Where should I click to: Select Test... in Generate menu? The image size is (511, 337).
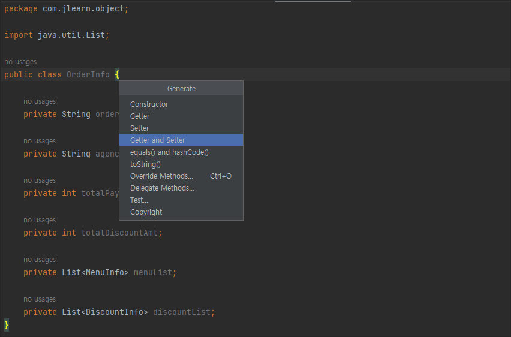click(181, 200)
